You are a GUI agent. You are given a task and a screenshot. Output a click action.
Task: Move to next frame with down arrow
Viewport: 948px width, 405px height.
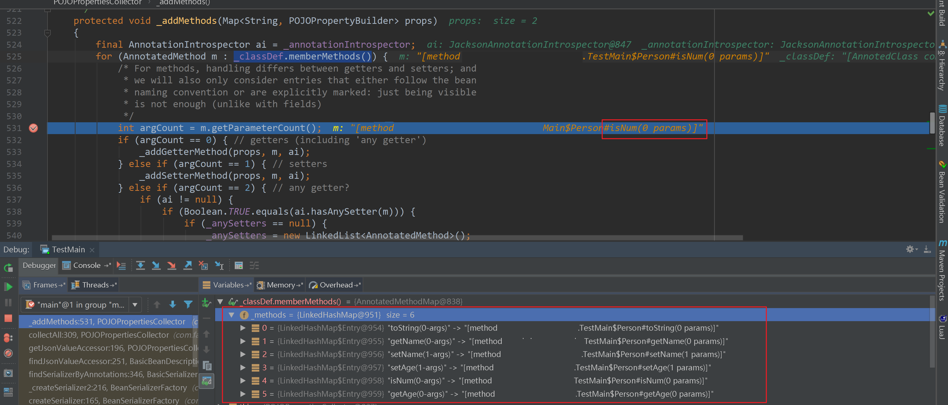pyautogui.click(x=173, y=305)
